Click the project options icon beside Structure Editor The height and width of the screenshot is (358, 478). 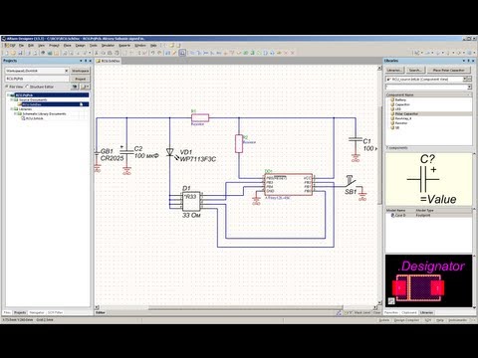click(75, 87)
